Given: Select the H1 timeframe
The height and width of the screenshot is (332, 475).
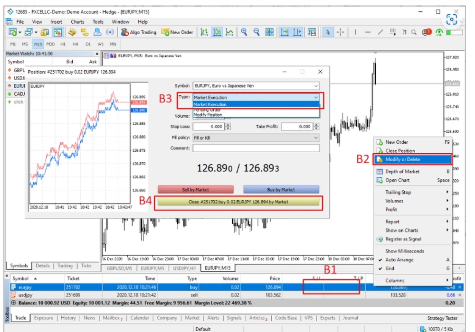Looking at the screenshot, I should click(x=63, y=44).
